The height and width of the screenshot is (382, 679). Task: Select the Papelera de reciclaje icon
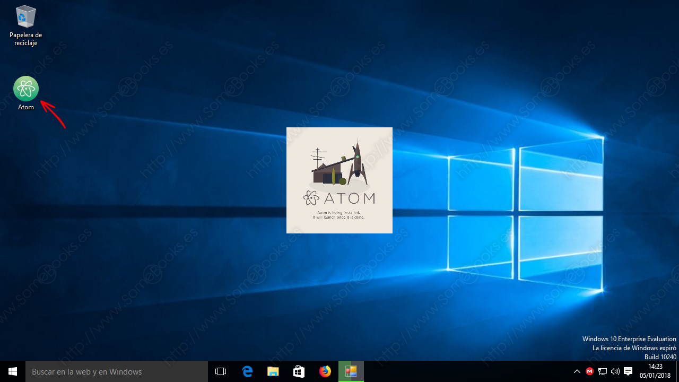[25, 25]
